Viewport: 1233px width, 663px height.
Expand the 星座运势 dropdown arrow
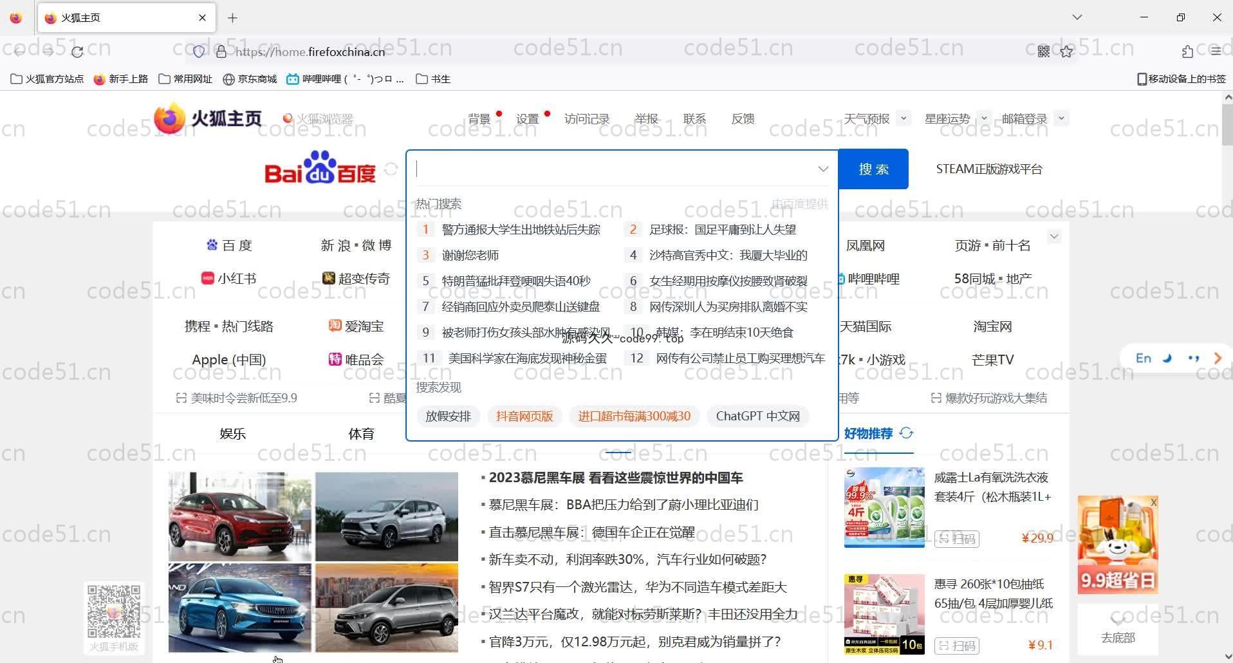(x=983, y=118)
